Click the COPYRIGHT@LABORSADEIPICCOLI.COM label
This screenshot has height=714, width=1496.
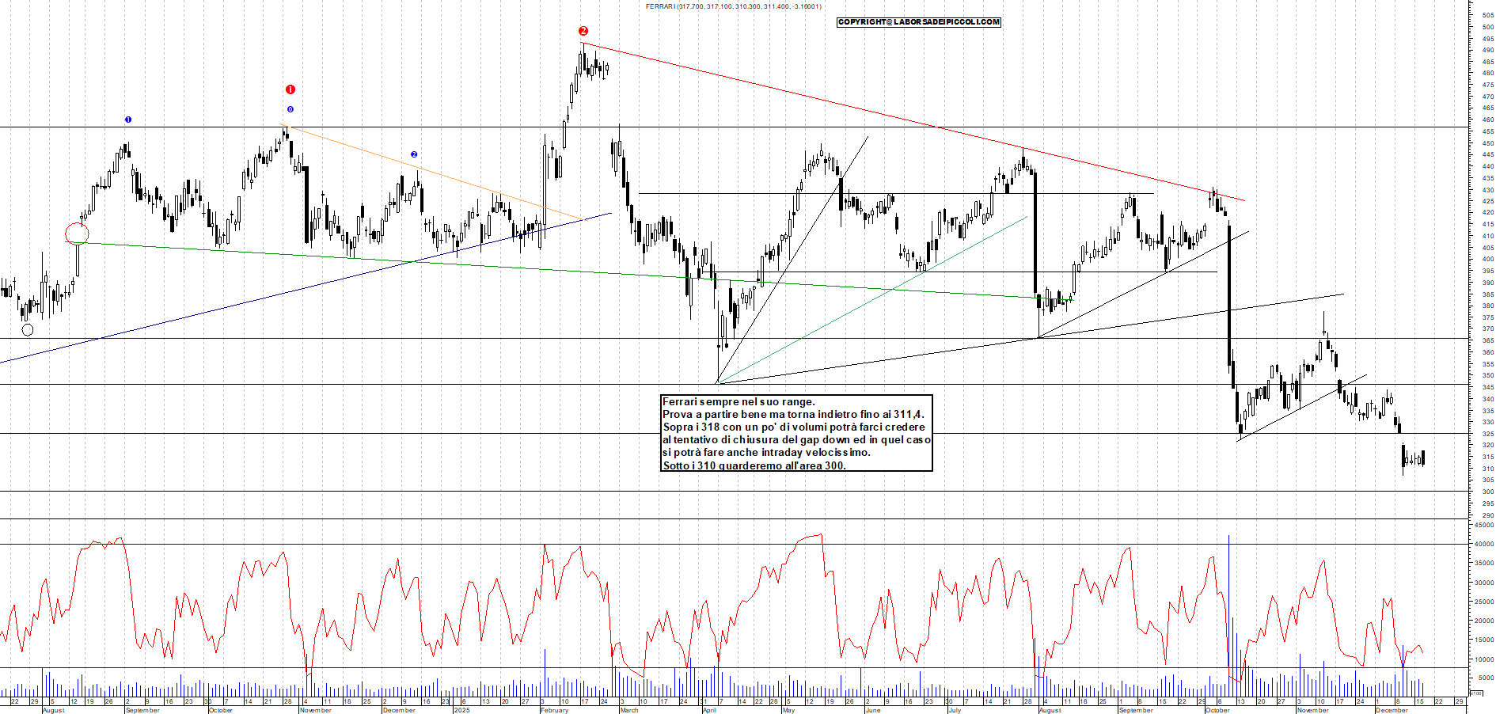[x=919, y=22]
